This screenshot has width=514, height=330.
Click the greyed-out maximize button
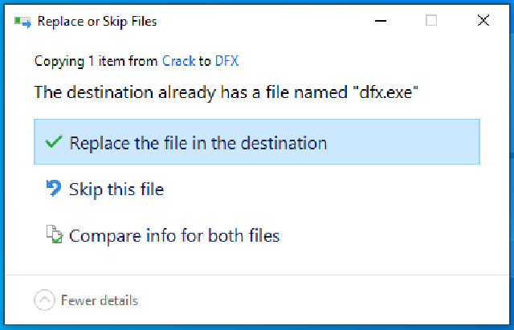[x=431, y=22]
